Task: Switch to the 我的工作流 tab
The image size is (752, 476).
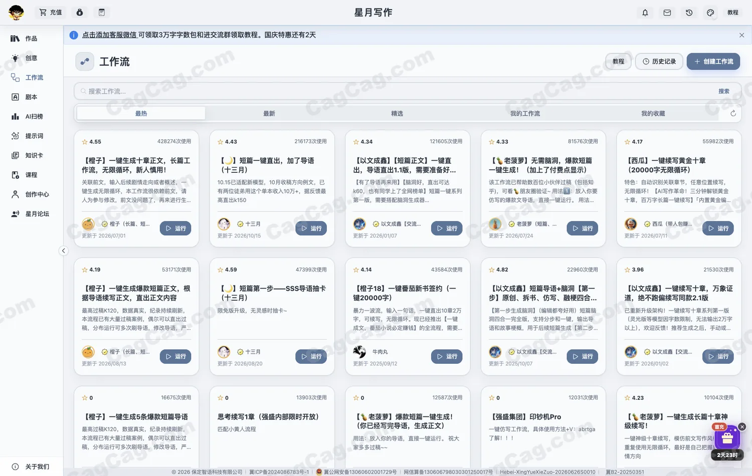Action: tap(525, 114)
